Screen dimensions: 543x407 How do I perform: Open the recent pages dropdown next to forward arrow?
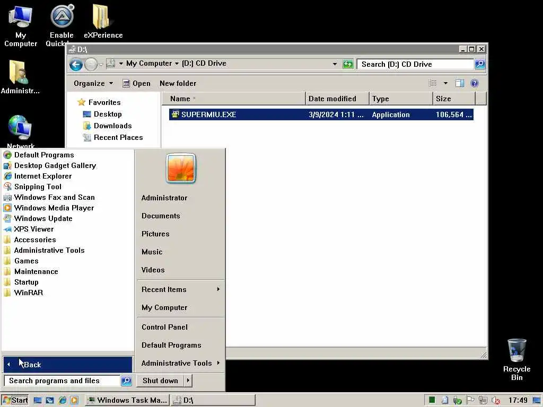click(x=101, y=64)
